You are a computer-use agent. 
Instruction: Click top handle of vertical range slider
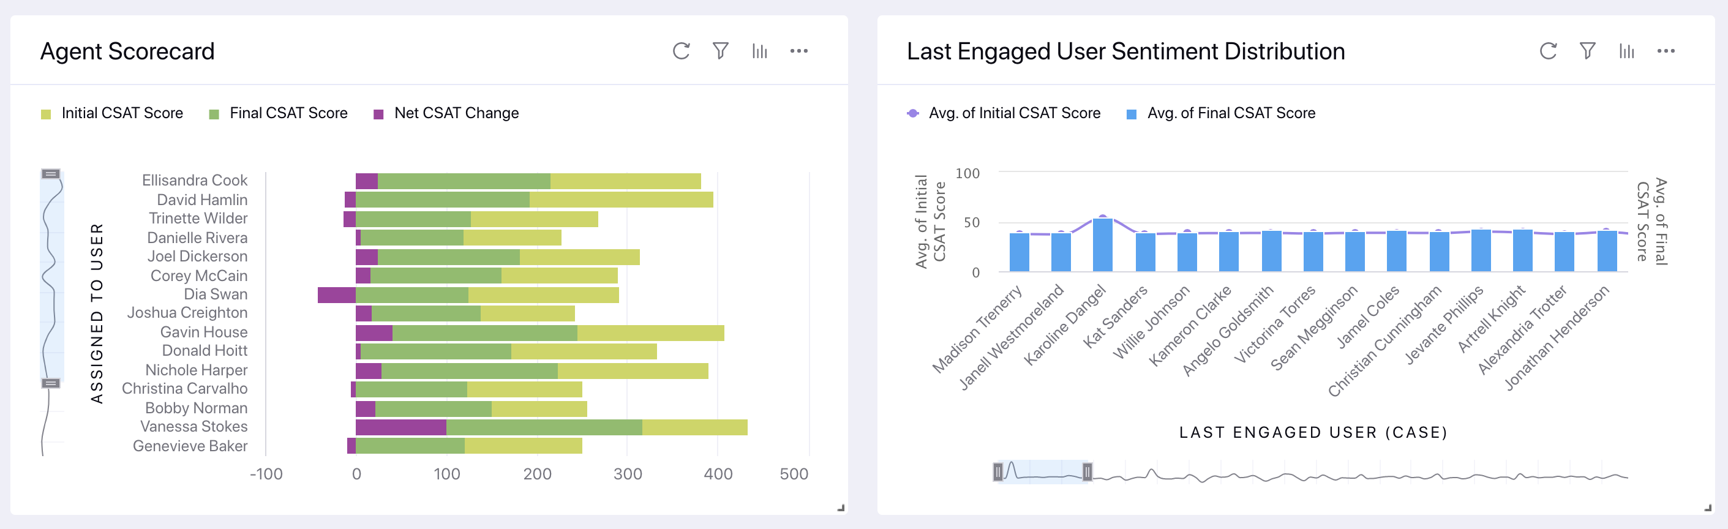(51, 174)
